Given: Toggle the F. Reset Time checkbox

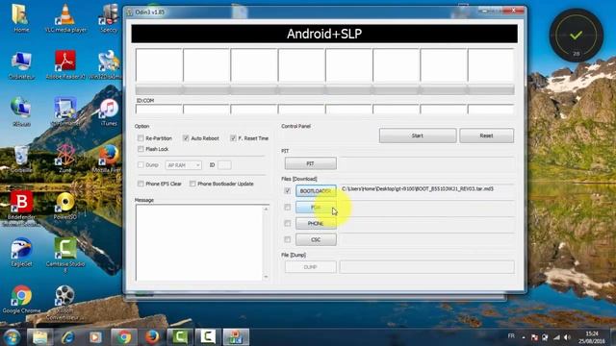Looking at the screenshot, I should 233,138.
